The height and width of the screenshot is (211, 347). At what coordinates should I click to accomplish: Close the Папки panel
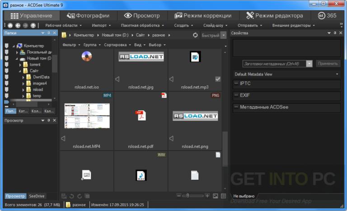pyautogui.click(x=54, y=33)
